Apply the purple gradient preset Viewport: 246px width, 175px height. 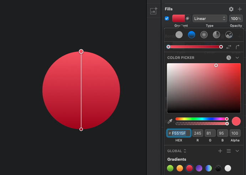click(199, 168)
